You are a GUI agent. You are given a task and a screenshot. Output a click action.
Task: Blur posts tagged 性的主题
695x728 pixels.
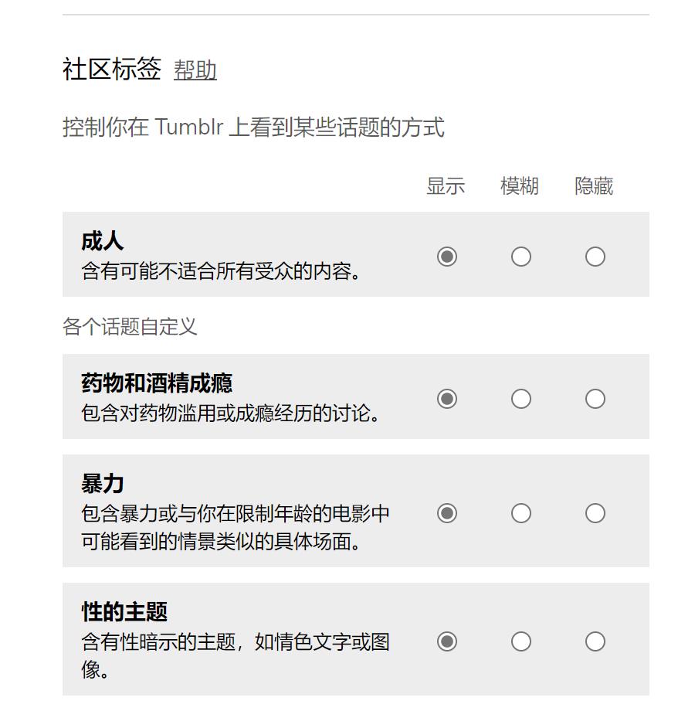(520, 641)
